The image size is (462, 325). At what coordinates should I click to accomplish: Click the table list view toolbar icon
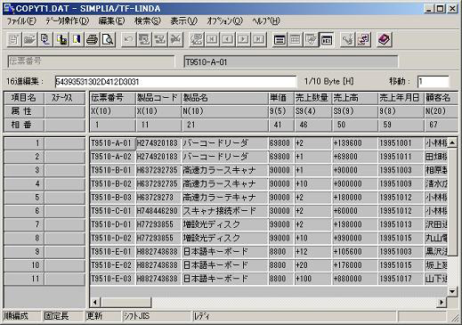(x=296, y=39)
